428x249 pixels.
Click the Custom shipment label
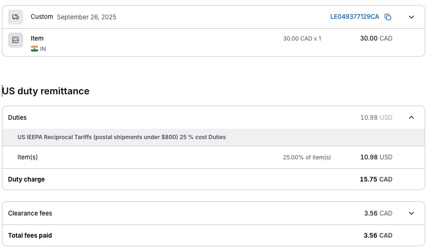pos(42,17)
